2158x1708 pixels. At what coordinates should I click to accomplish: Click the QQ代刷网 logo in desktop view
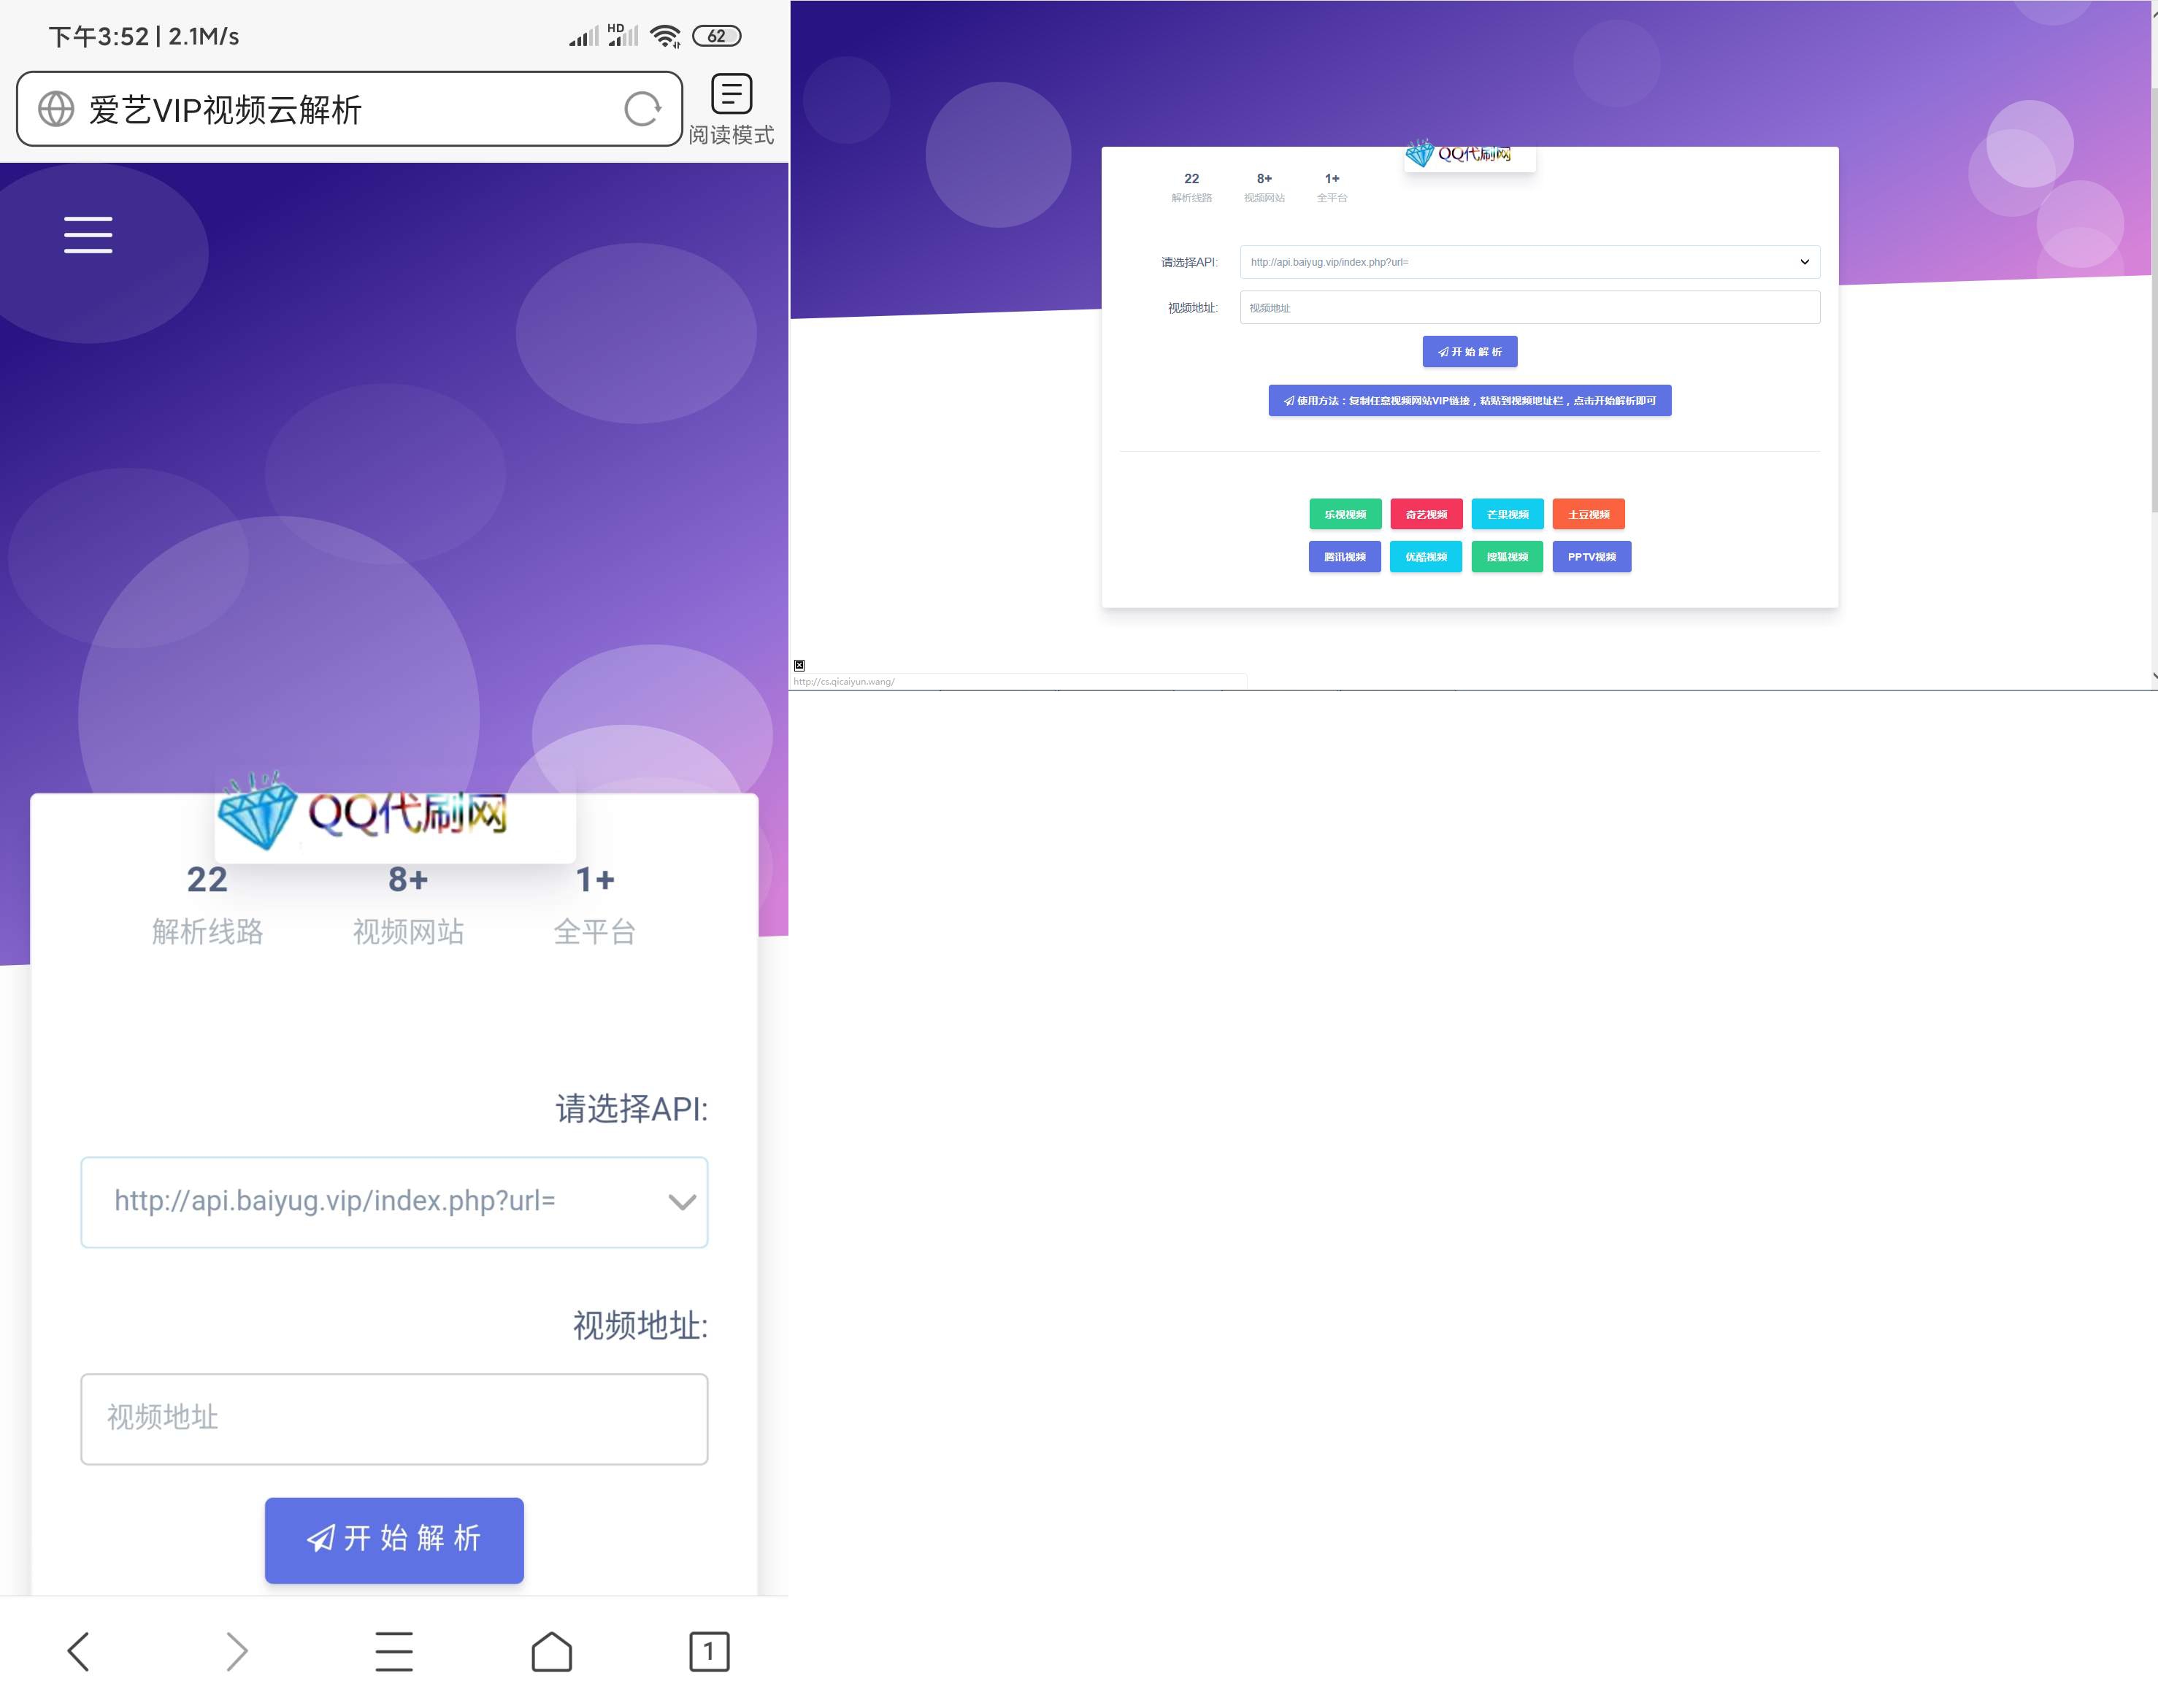click(1469, 154)
